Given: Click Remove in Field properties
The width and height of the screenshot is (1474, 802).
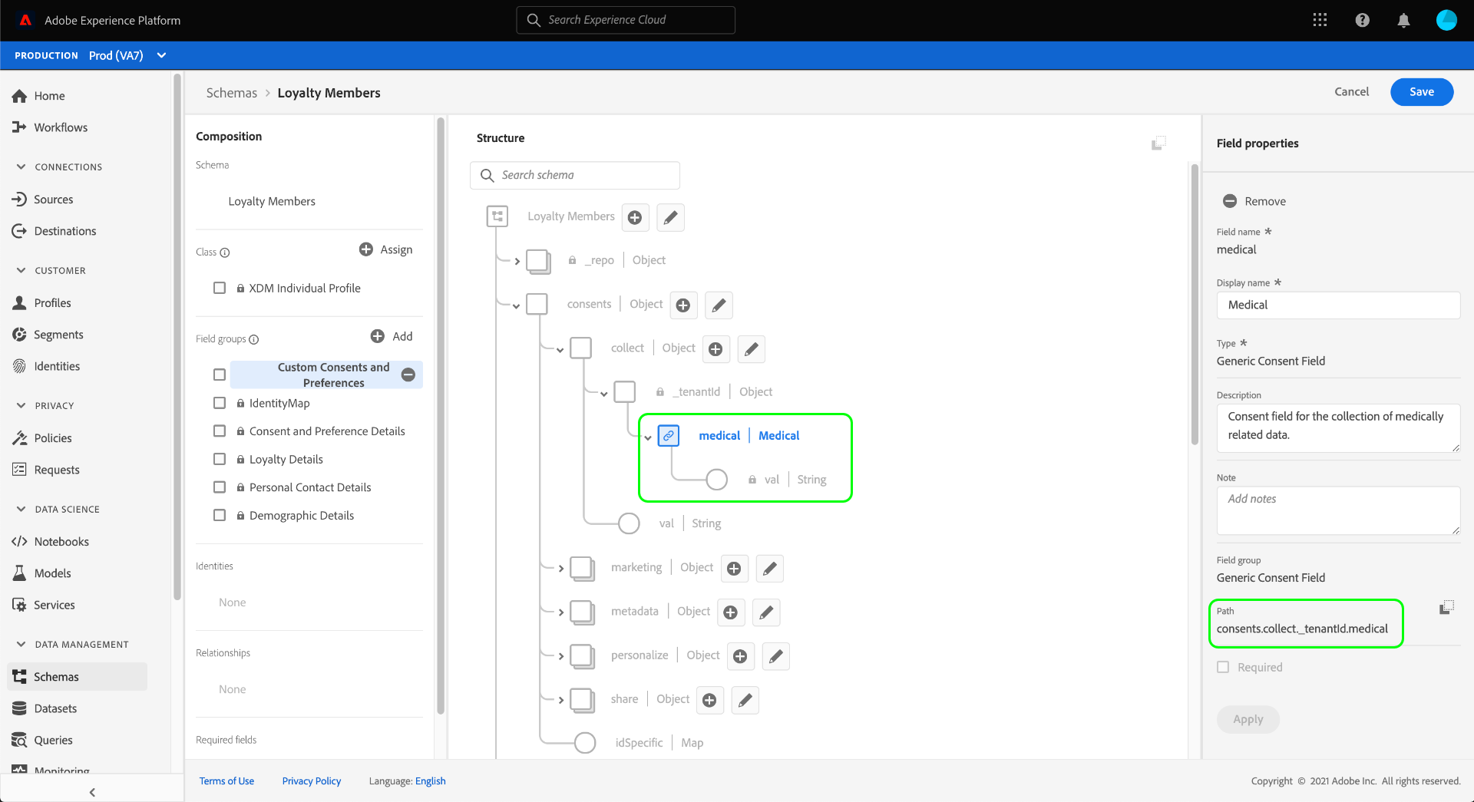Looking at the screenshot, I should click(x=1254, y=201).
